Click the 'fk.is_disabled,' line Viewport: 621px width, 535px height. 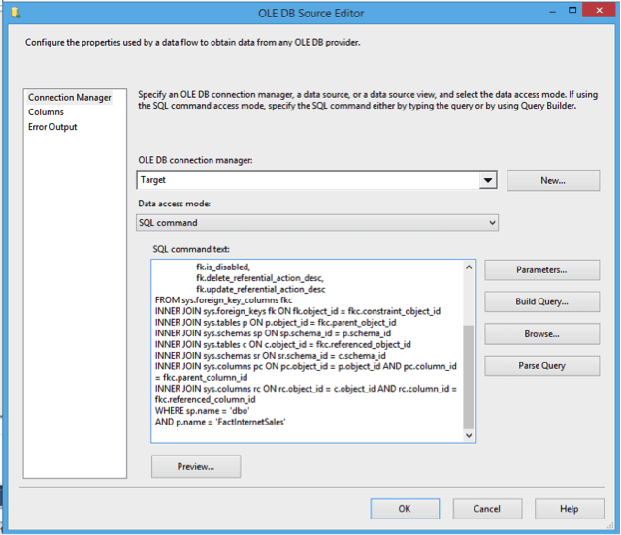(x=223, y=267)
